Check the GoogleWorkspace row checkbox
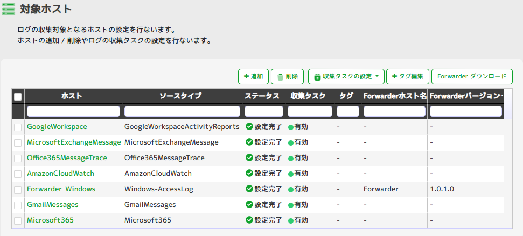523x236 pixels. [x=18, y=127]
